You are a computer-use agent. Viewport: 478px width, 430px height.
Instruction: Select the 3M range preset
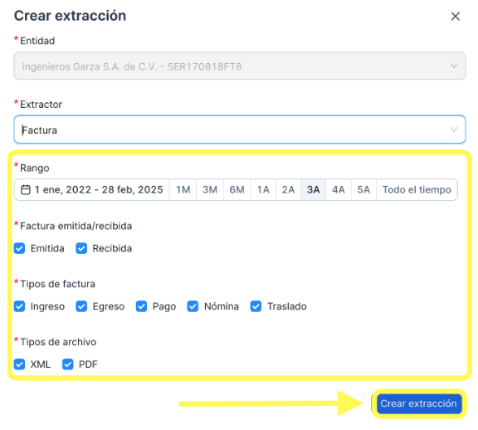click(x=210, y=190)
